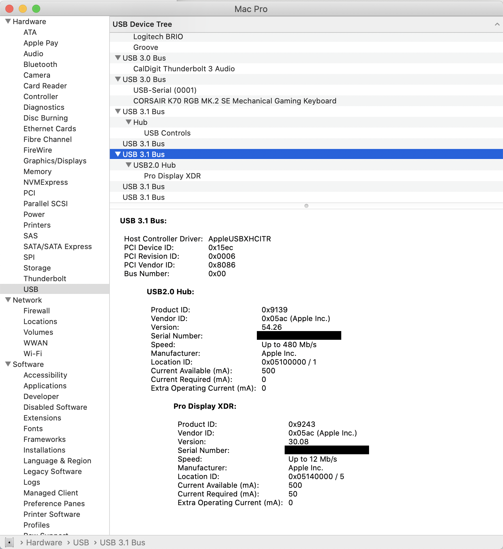Image resolution: width=503 pixels, height=549 pixels.
Task: Select Disabled Software item
Action: coord(55,407)
